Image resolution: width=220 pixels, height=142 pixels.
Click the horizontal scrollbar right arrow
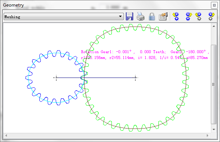(208, 135)
